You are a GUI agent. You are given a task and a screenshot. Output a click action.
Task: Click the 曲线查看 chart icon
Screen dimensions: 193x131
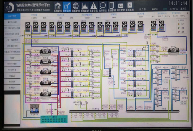click(85, 6)
